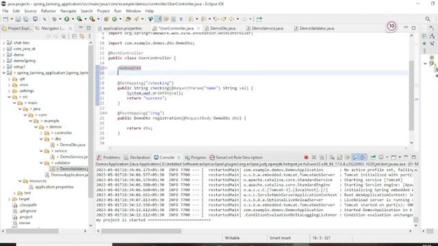Toggle Block Selection Mode toolbar button
The width and height of the screenshot is (438, 246).
(x=173, y=19)
